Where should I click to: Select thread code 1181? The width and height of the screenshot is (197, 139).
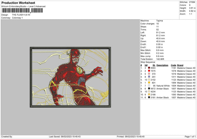tap(174, 68)
